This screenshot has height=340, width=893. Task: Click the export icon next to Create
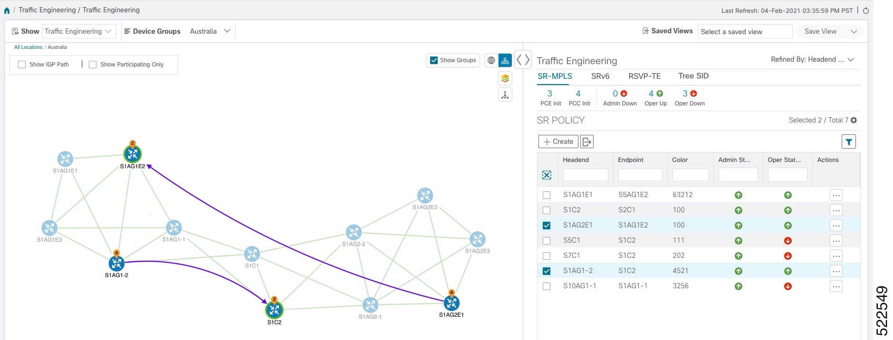[587, 142]
